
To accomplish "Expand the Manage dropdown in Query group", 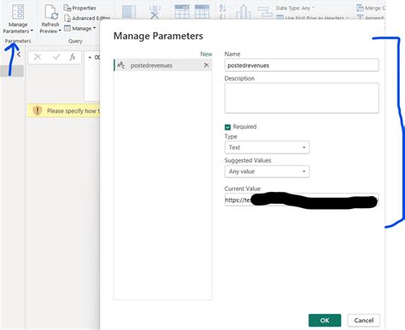I will 79,28.
